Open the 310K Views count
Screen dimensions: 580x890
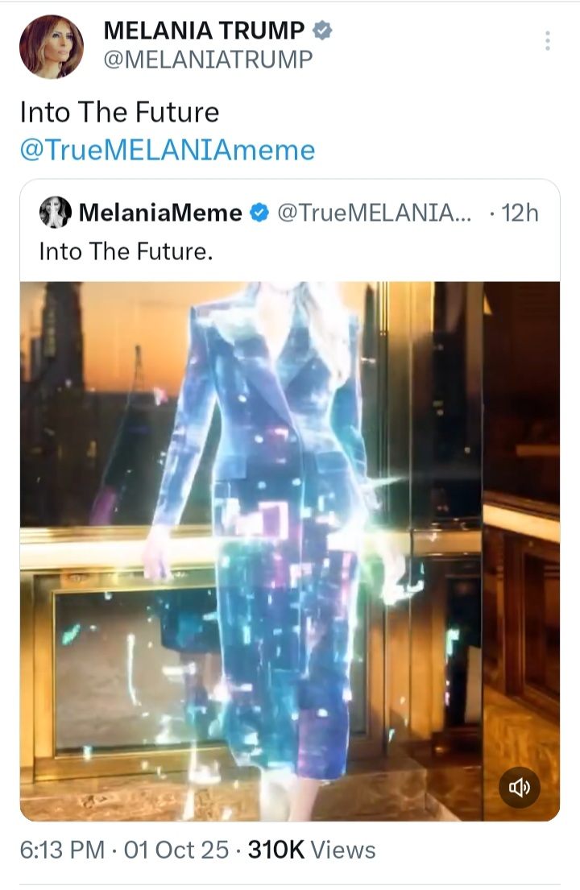(312, 851)
